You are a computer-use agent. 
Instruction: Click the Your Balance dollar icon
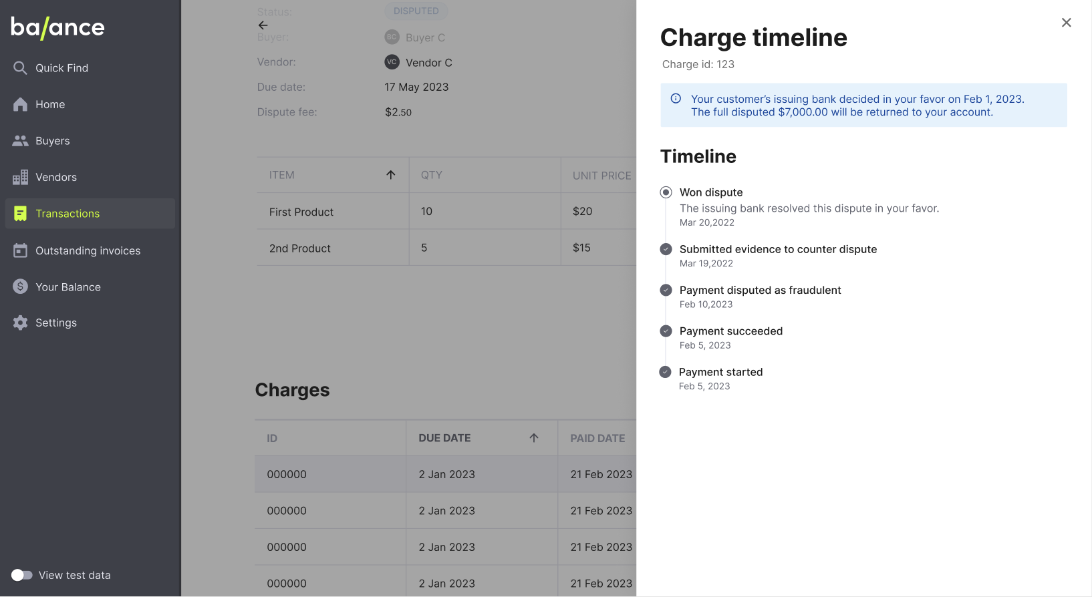pyautogui.click(x=20, y=286)
